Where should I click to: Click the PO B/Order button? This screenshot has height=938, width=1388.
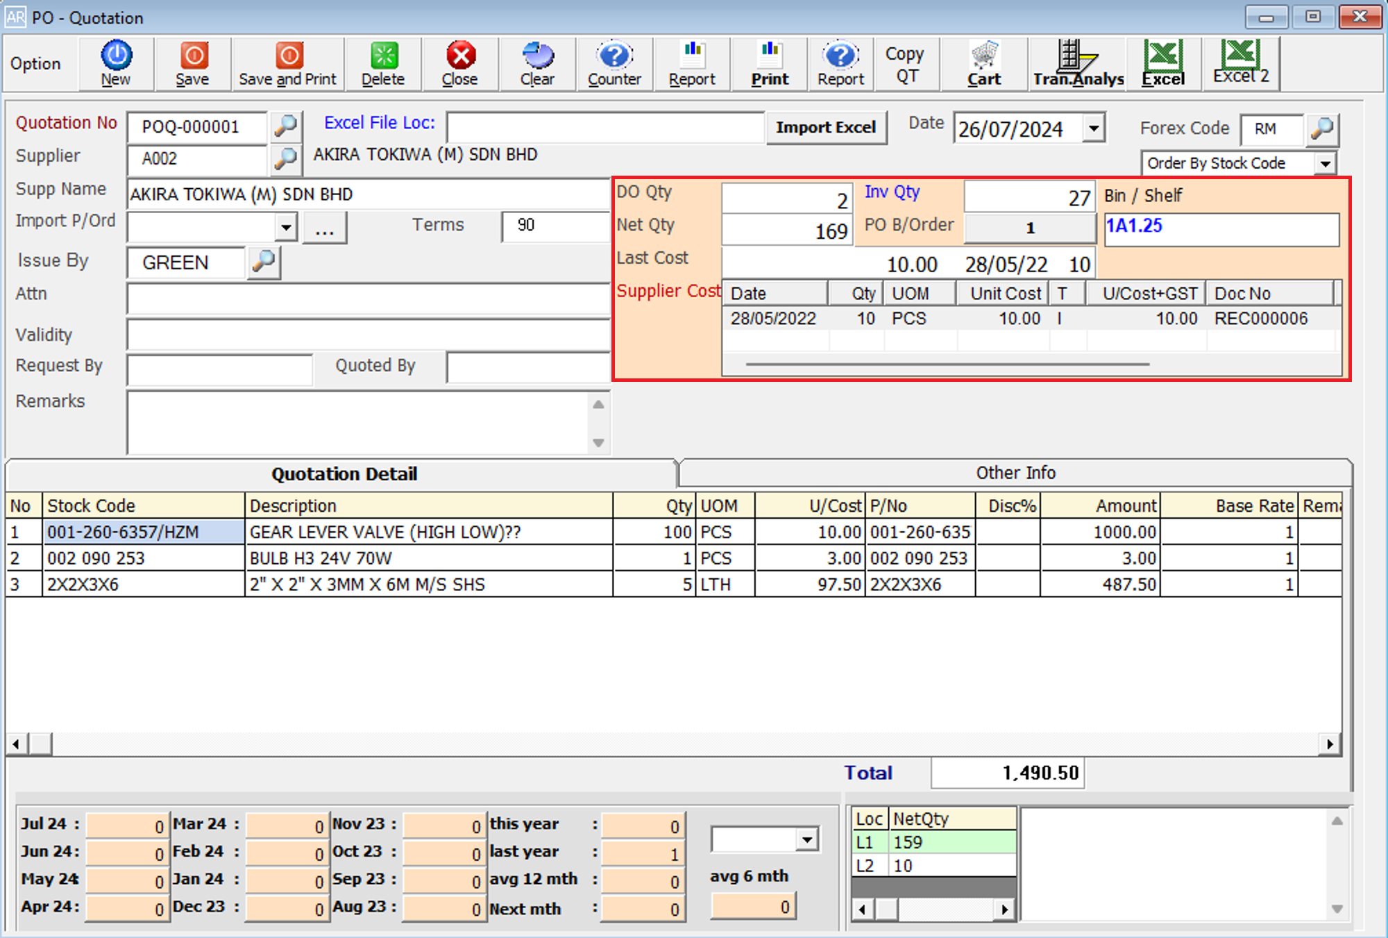pyautogui.click(x=1030, y=228)
